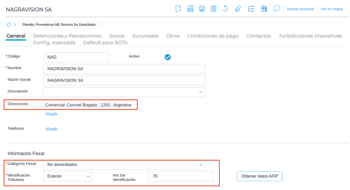
Task: Focus the Código field containing NAG
Action: (76, 57)
